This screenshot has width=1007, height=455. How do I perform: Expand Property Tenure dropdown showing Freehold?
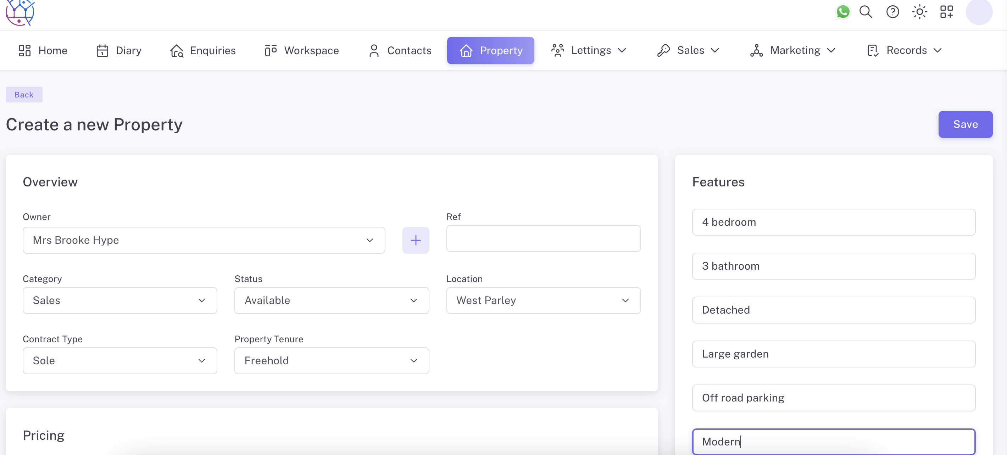tap(331, 360)
